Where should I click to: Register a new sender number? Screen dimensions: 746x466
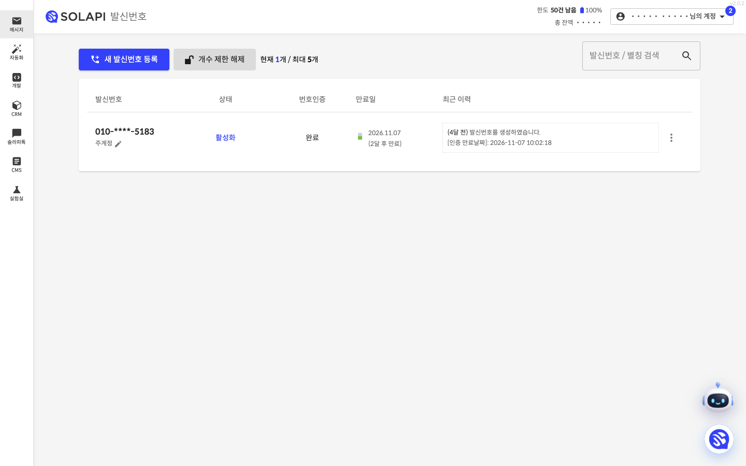(124, 60)
